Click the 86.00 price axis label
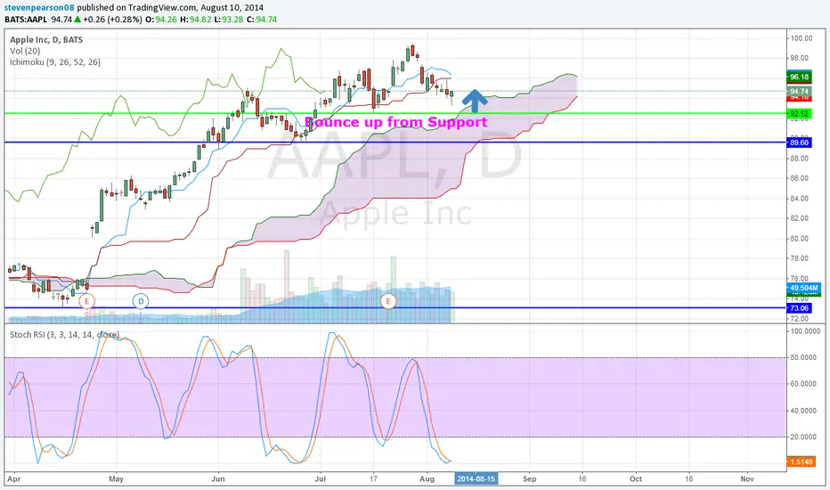The image size is (830, 490). (800, 178)
